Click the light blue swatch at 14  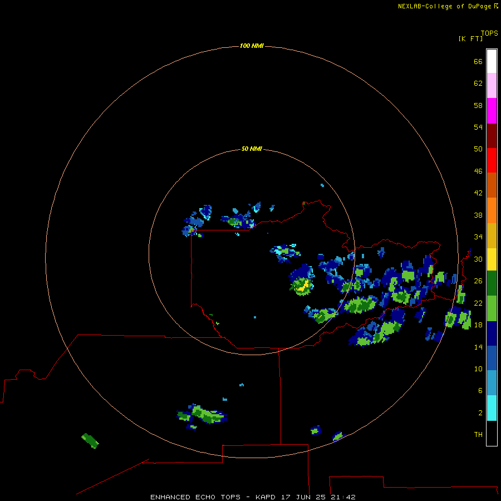tap(492, 383)
